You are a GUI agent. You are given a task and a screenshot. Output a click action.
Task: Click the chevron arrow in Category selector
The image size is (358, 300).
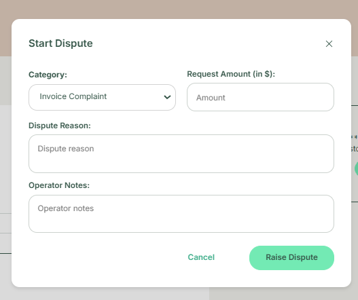(x=167, y=98)
